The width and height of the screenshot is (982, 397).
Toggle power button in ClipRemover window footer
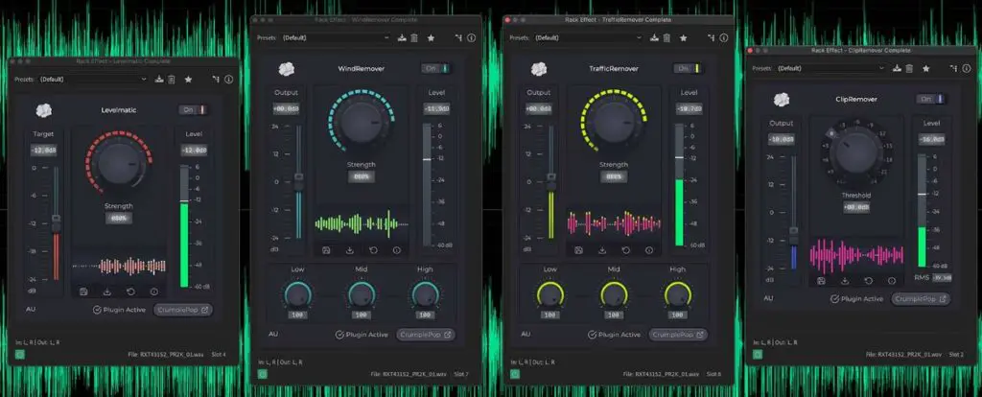(758, 355)
